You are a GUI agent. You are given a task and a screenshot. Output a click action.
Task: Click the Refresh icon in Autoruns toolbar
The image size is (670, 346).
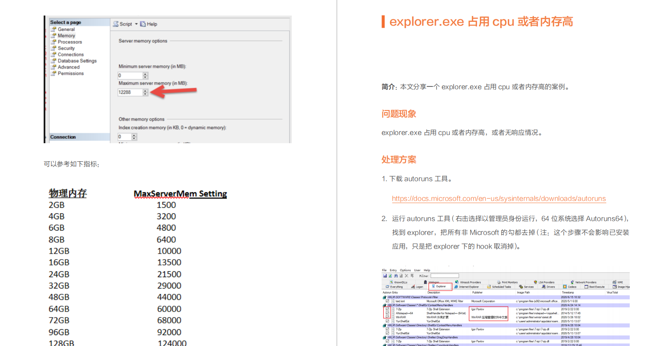(390, 276)
